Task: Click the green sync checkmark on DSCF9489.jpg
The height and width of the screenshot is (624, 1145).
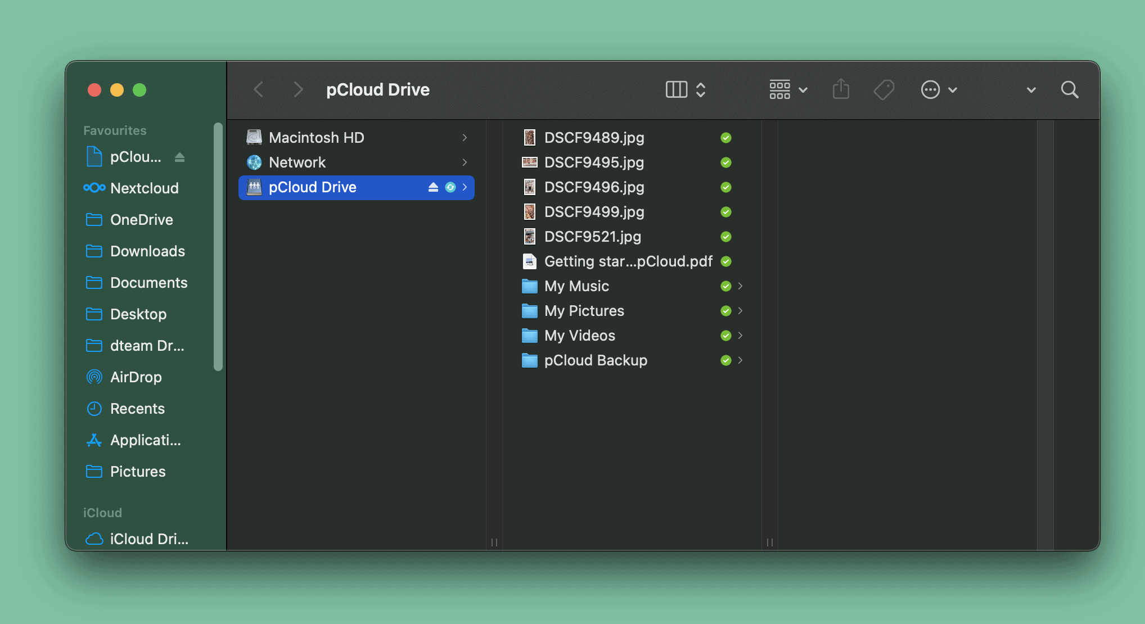Action: (725, 138)
